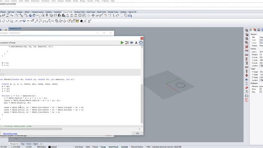
Task: Toggle the wallpaper Gray checkbox
Action: click(x=261, y=92)
